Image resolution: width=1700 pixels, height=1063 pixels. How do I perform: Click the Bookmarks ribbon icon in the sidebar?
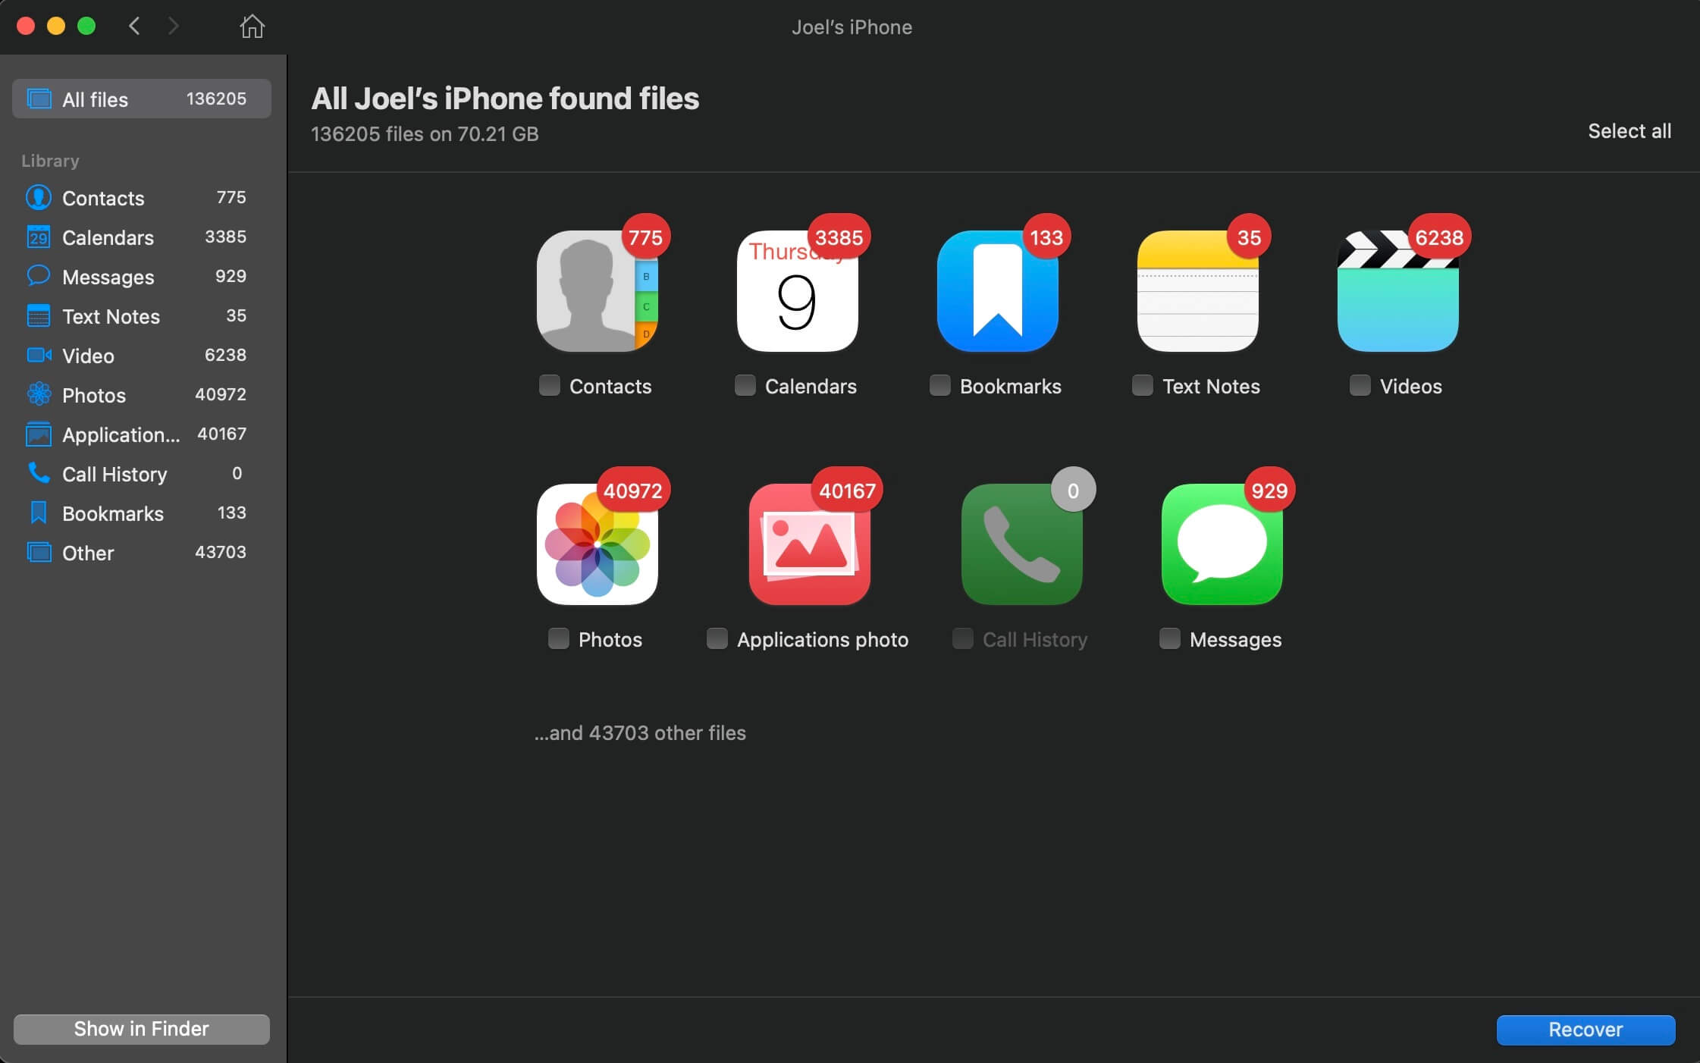[x=39, y=513]
